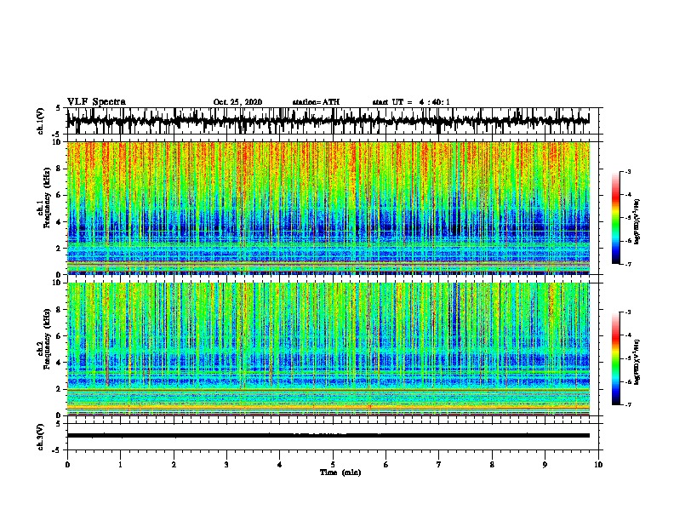
Task: Click inside the ch.1 spectrogram panel
Action: (328, 208)
